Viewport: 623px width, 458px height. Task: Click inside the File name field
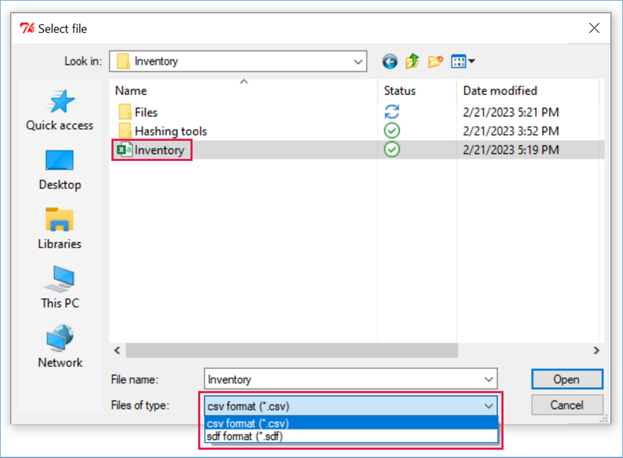pos(341,379)
